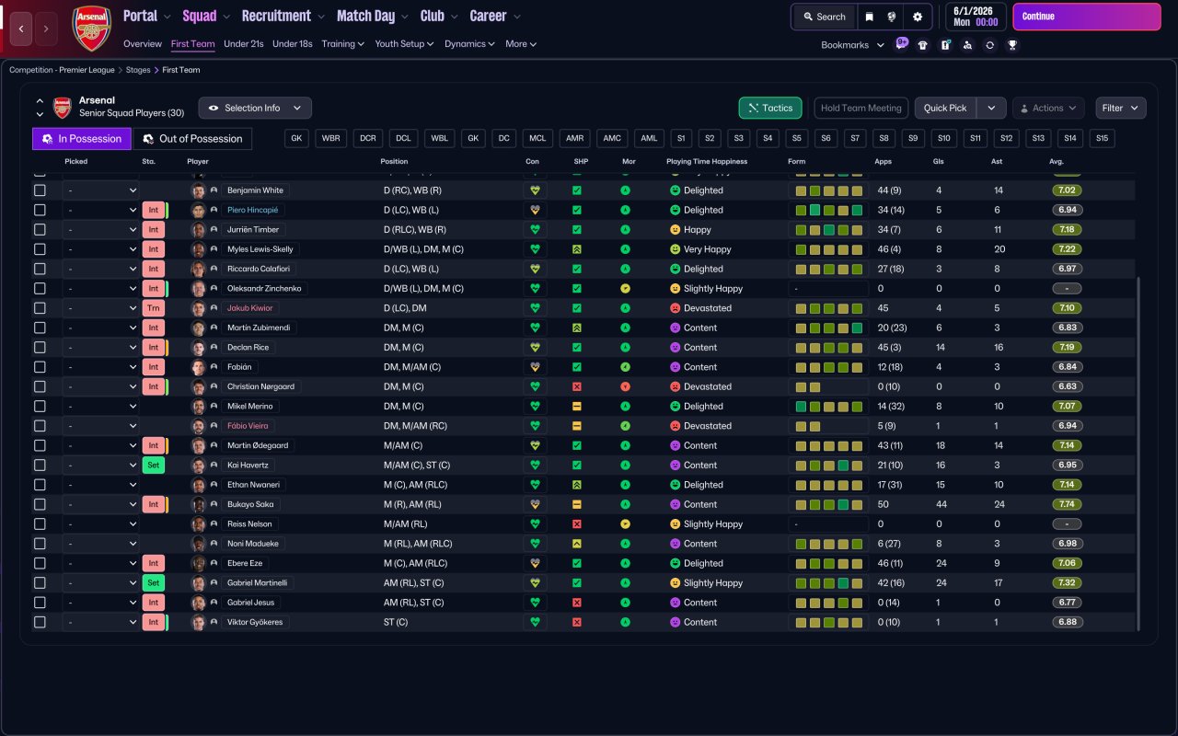Open the Portal menu
This screenshot has width=1178, height=736.
coord(146,16)
